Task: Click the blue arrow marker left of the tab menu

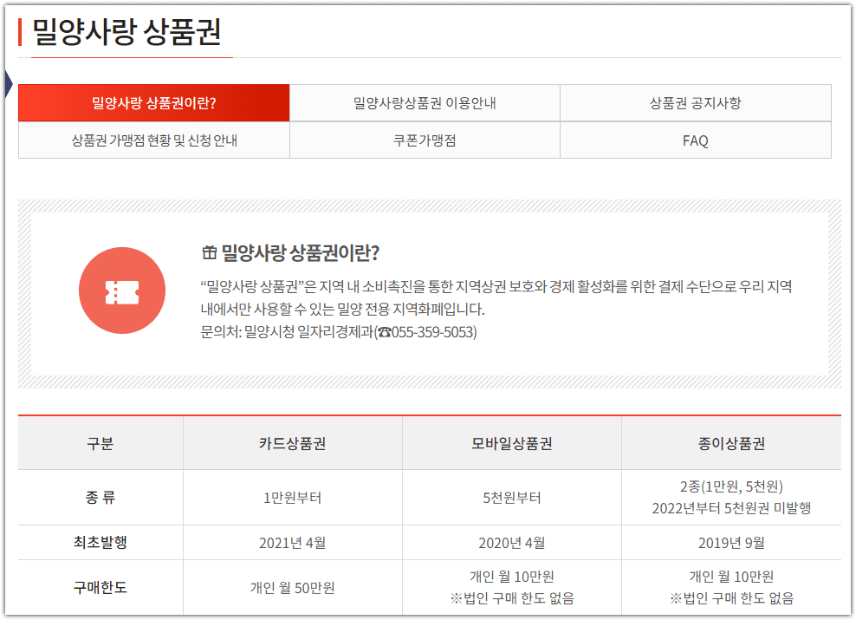Action: coord(6,84)
